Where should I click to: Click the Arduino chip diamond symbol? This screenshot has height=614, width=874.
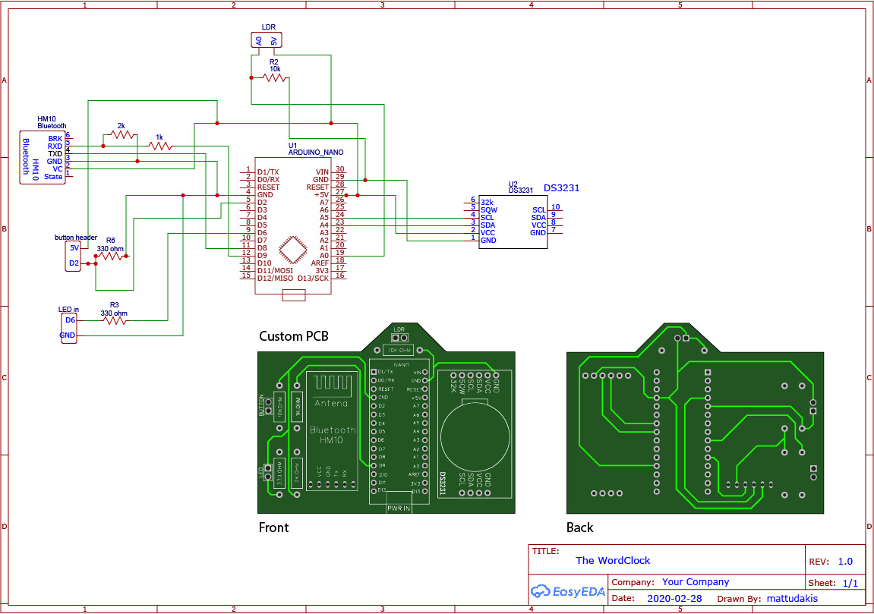tap(292, 250)
